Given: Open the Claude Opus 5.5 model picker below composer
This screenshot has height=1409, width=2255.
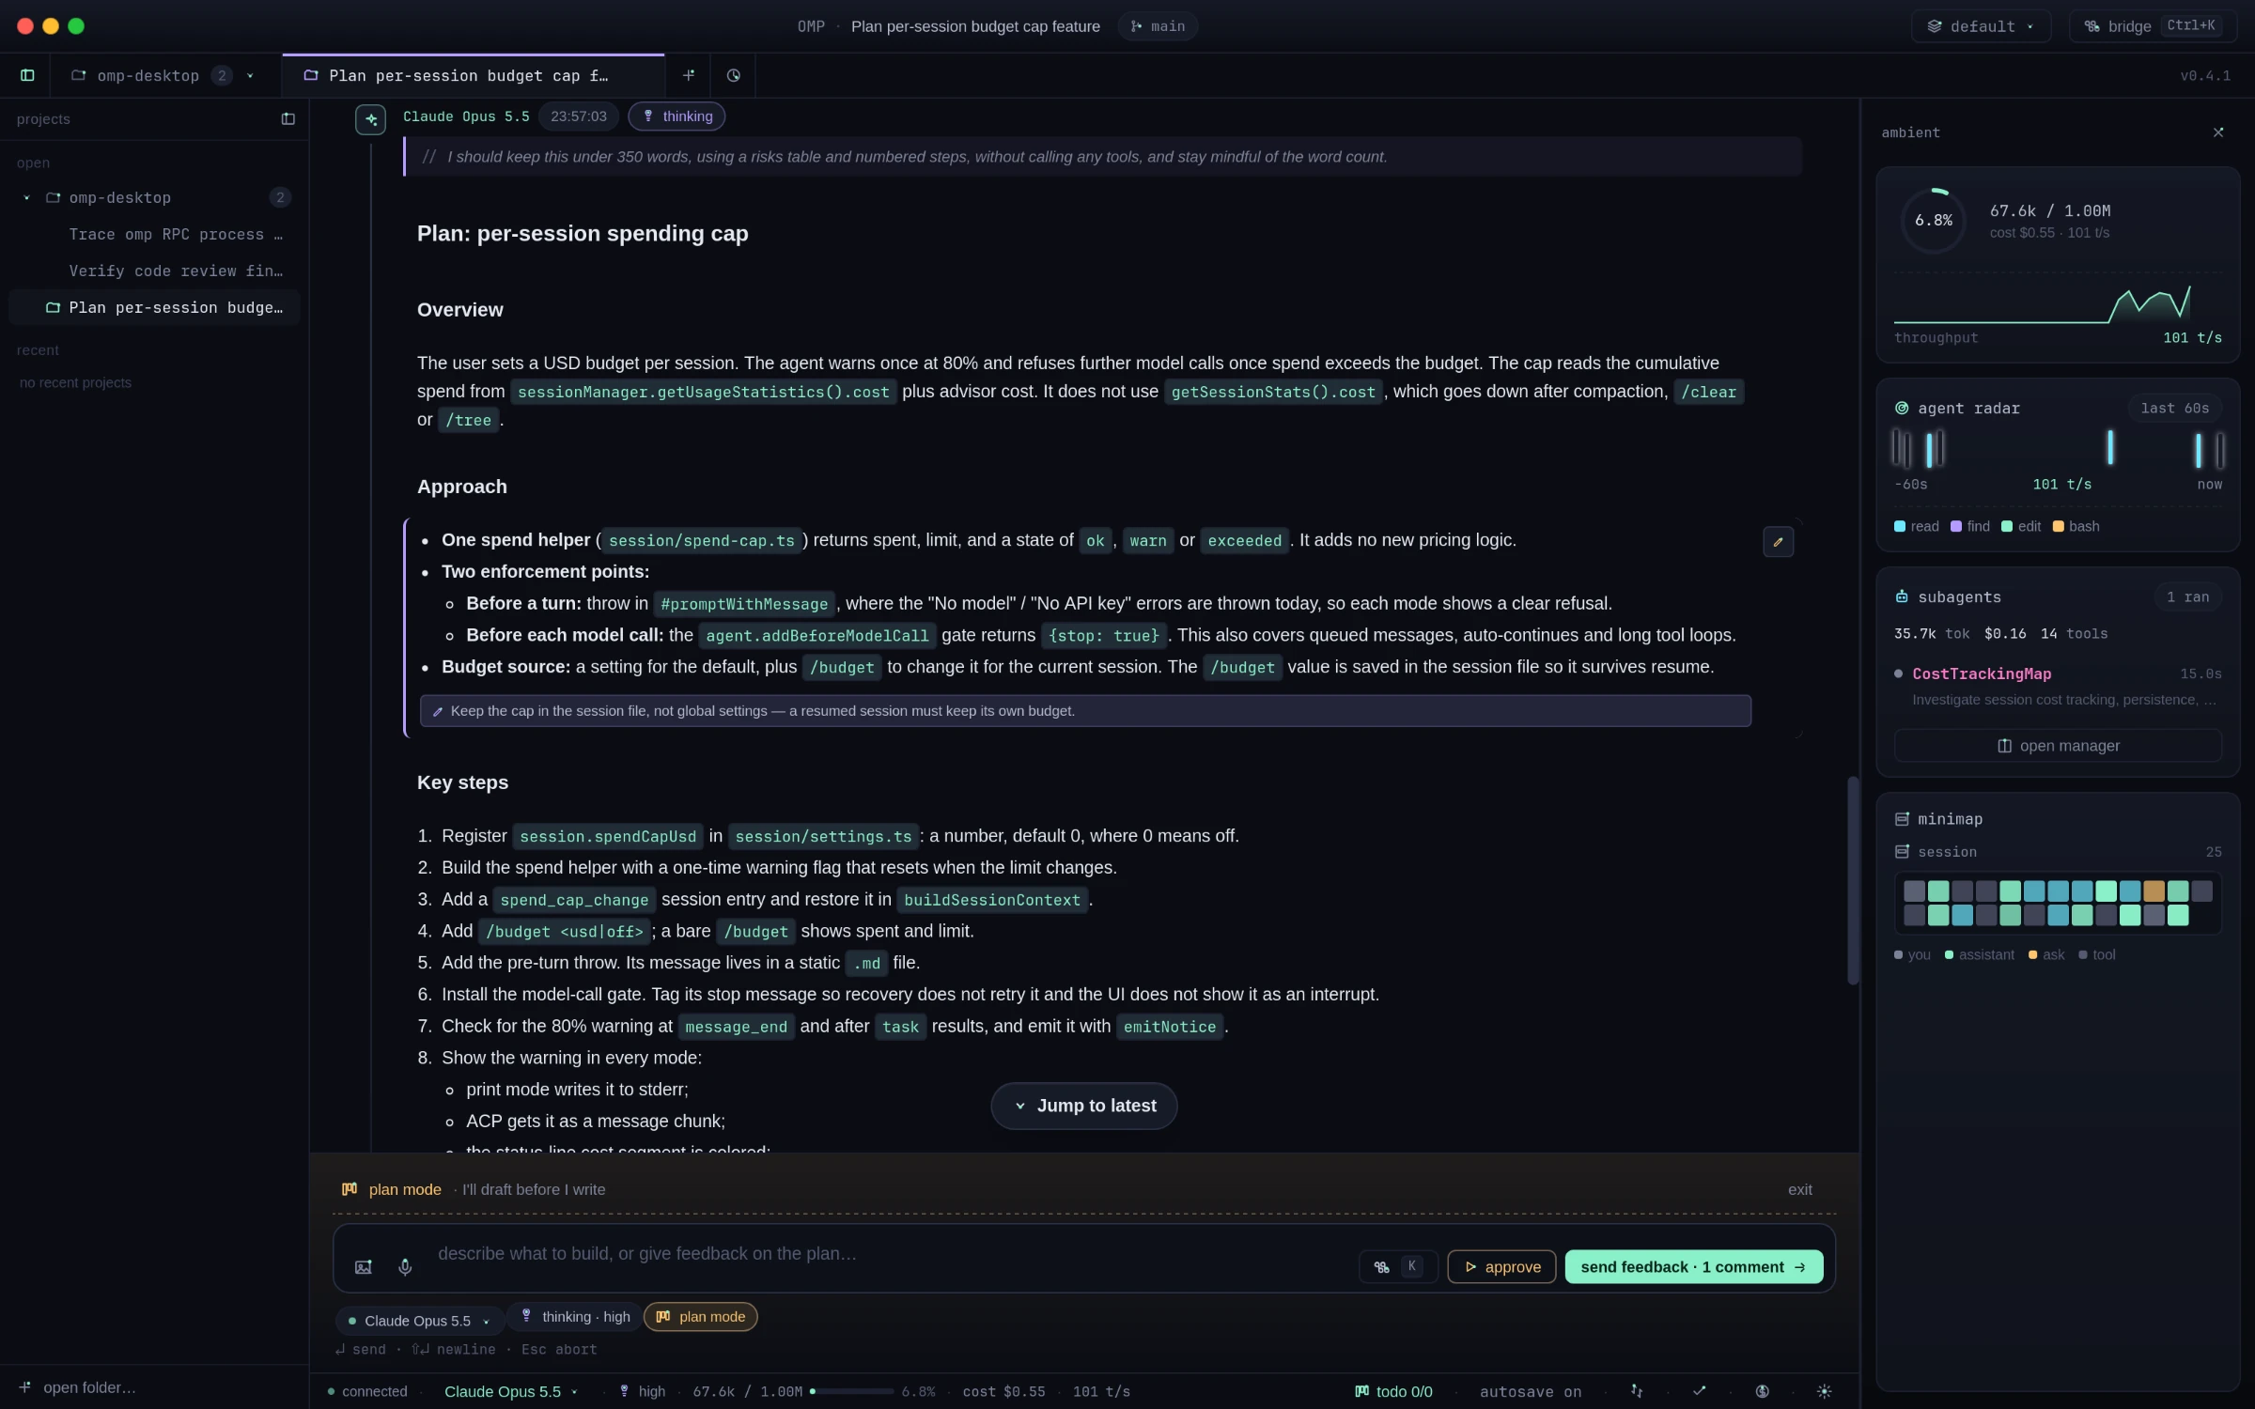Looking at the screenshot, I should point(418,1320).
